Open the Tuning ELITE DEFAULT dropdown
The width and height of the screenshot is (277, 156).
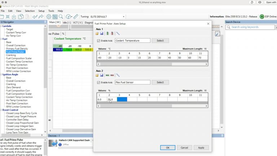point(123,17)
